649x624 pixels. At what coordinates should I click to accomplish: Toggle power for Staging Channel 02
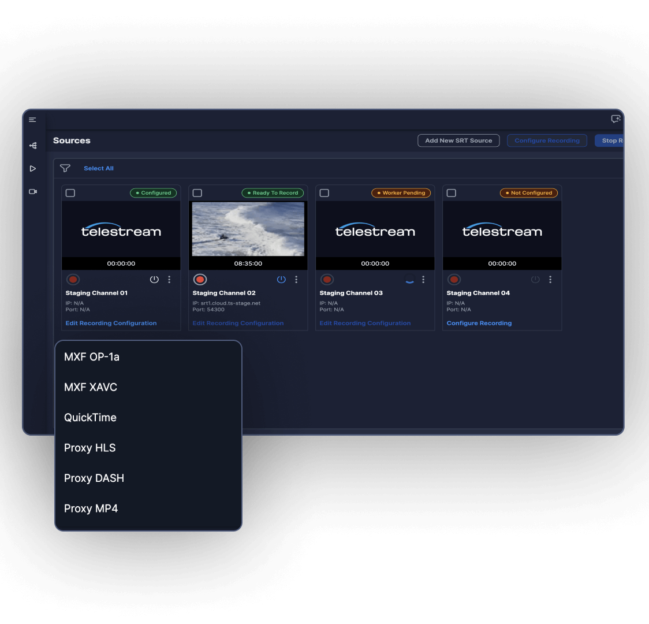281,280
